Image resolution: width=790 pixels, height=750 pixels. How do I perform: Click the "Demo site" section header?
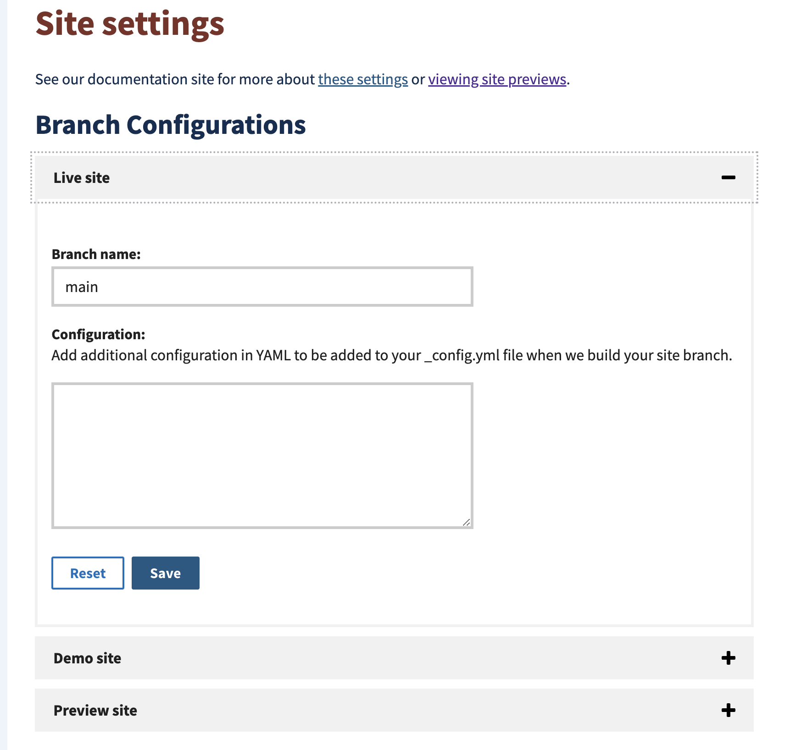87,657
